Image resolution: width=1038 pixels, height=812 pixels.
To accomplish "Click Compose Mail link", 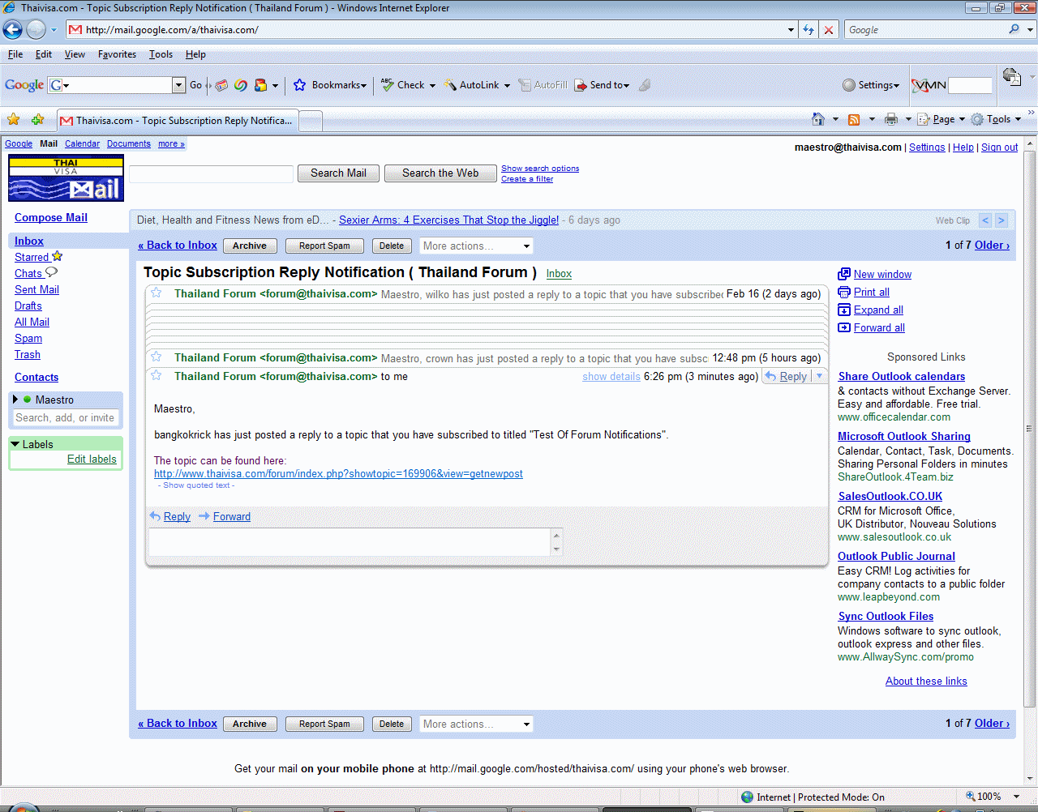I will [x=51, y=217].
